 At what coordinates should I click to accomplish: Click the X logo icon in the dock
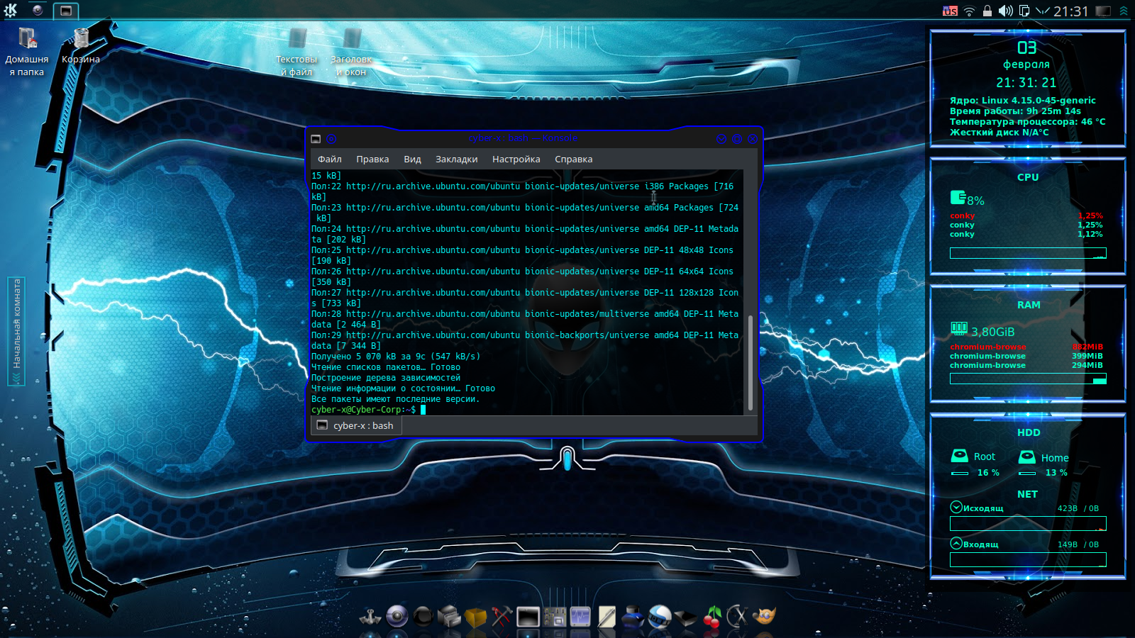738,617
